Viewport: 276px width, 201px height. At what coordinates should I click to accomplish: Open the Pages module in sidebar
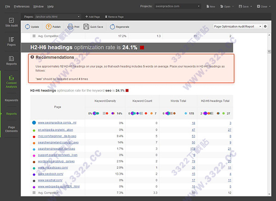pos(11,43)
